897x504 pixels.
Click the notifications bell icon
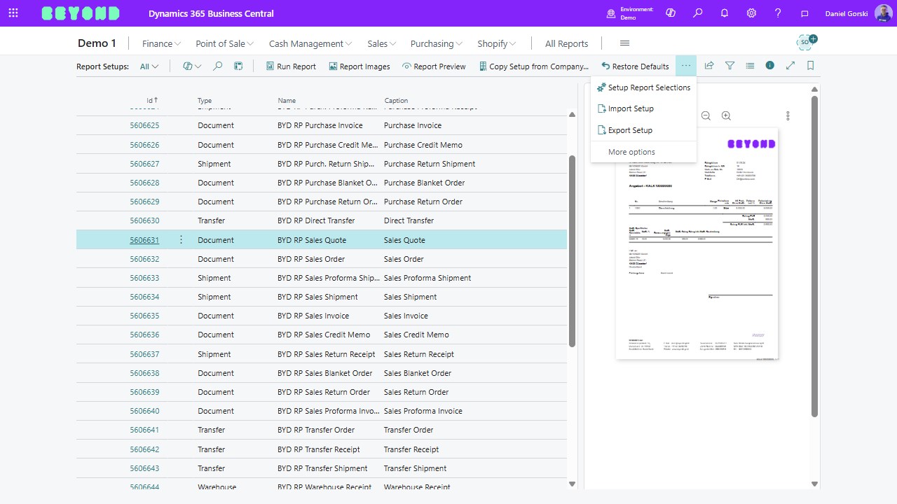725,13
